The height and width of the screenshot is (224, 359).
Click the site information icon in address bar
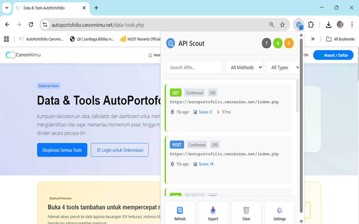[x=45, y=25]
